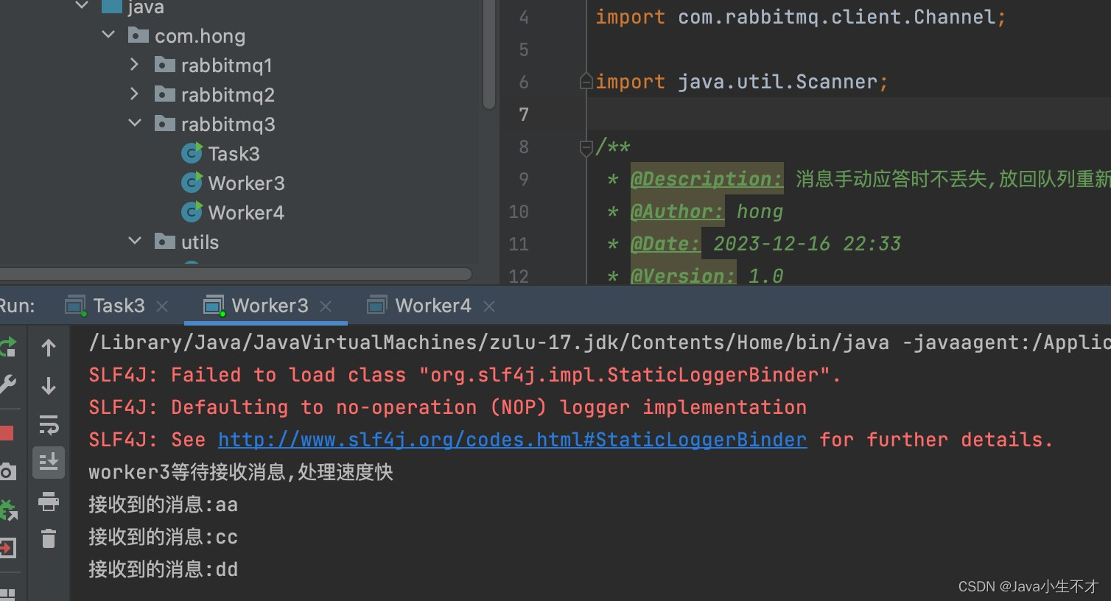Click the Task3 tab run icon
This screenshot has height=601, width=1111.
(x=75, y=306)
